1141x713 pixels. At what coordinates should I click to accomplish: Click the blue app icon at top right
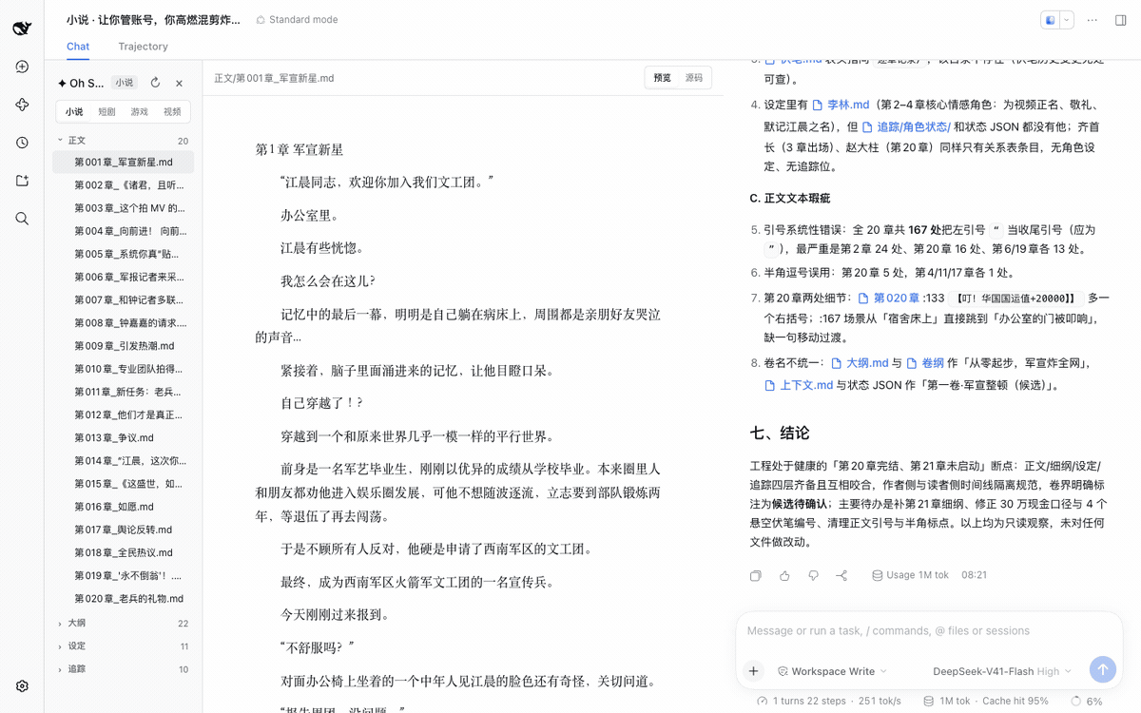tap(1050, 20)
